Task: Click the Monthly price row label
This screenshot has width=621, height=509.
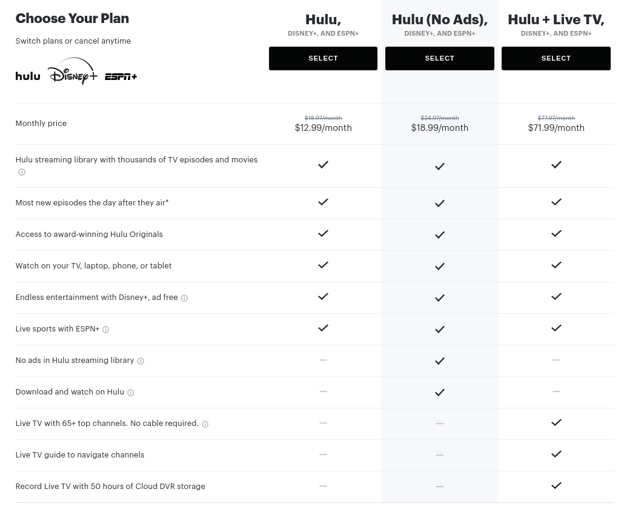Action: pos(41,124)
